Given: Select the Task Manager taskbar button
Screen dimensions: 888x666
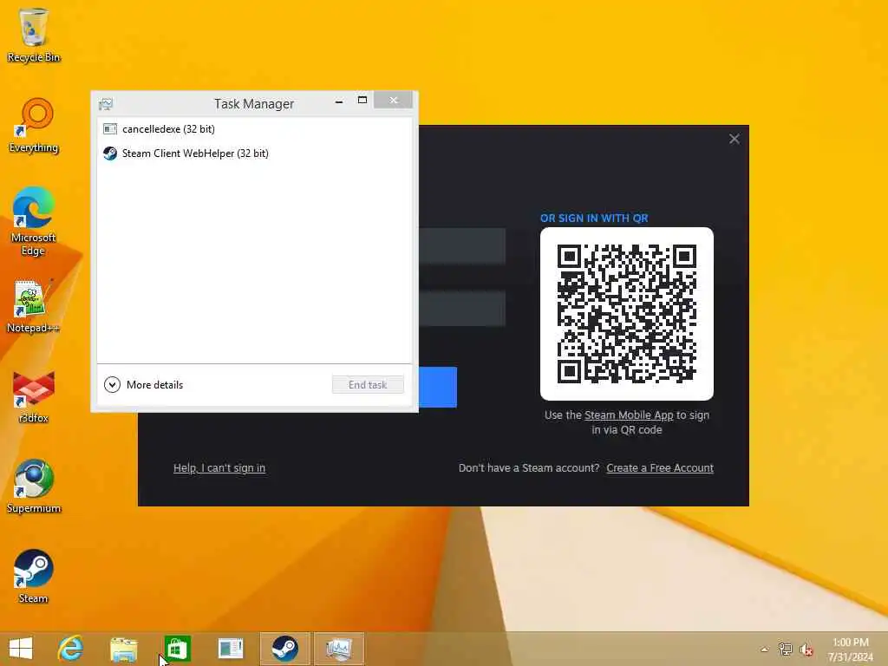Looking at the screenshot, I should click(x=339, y=649).
